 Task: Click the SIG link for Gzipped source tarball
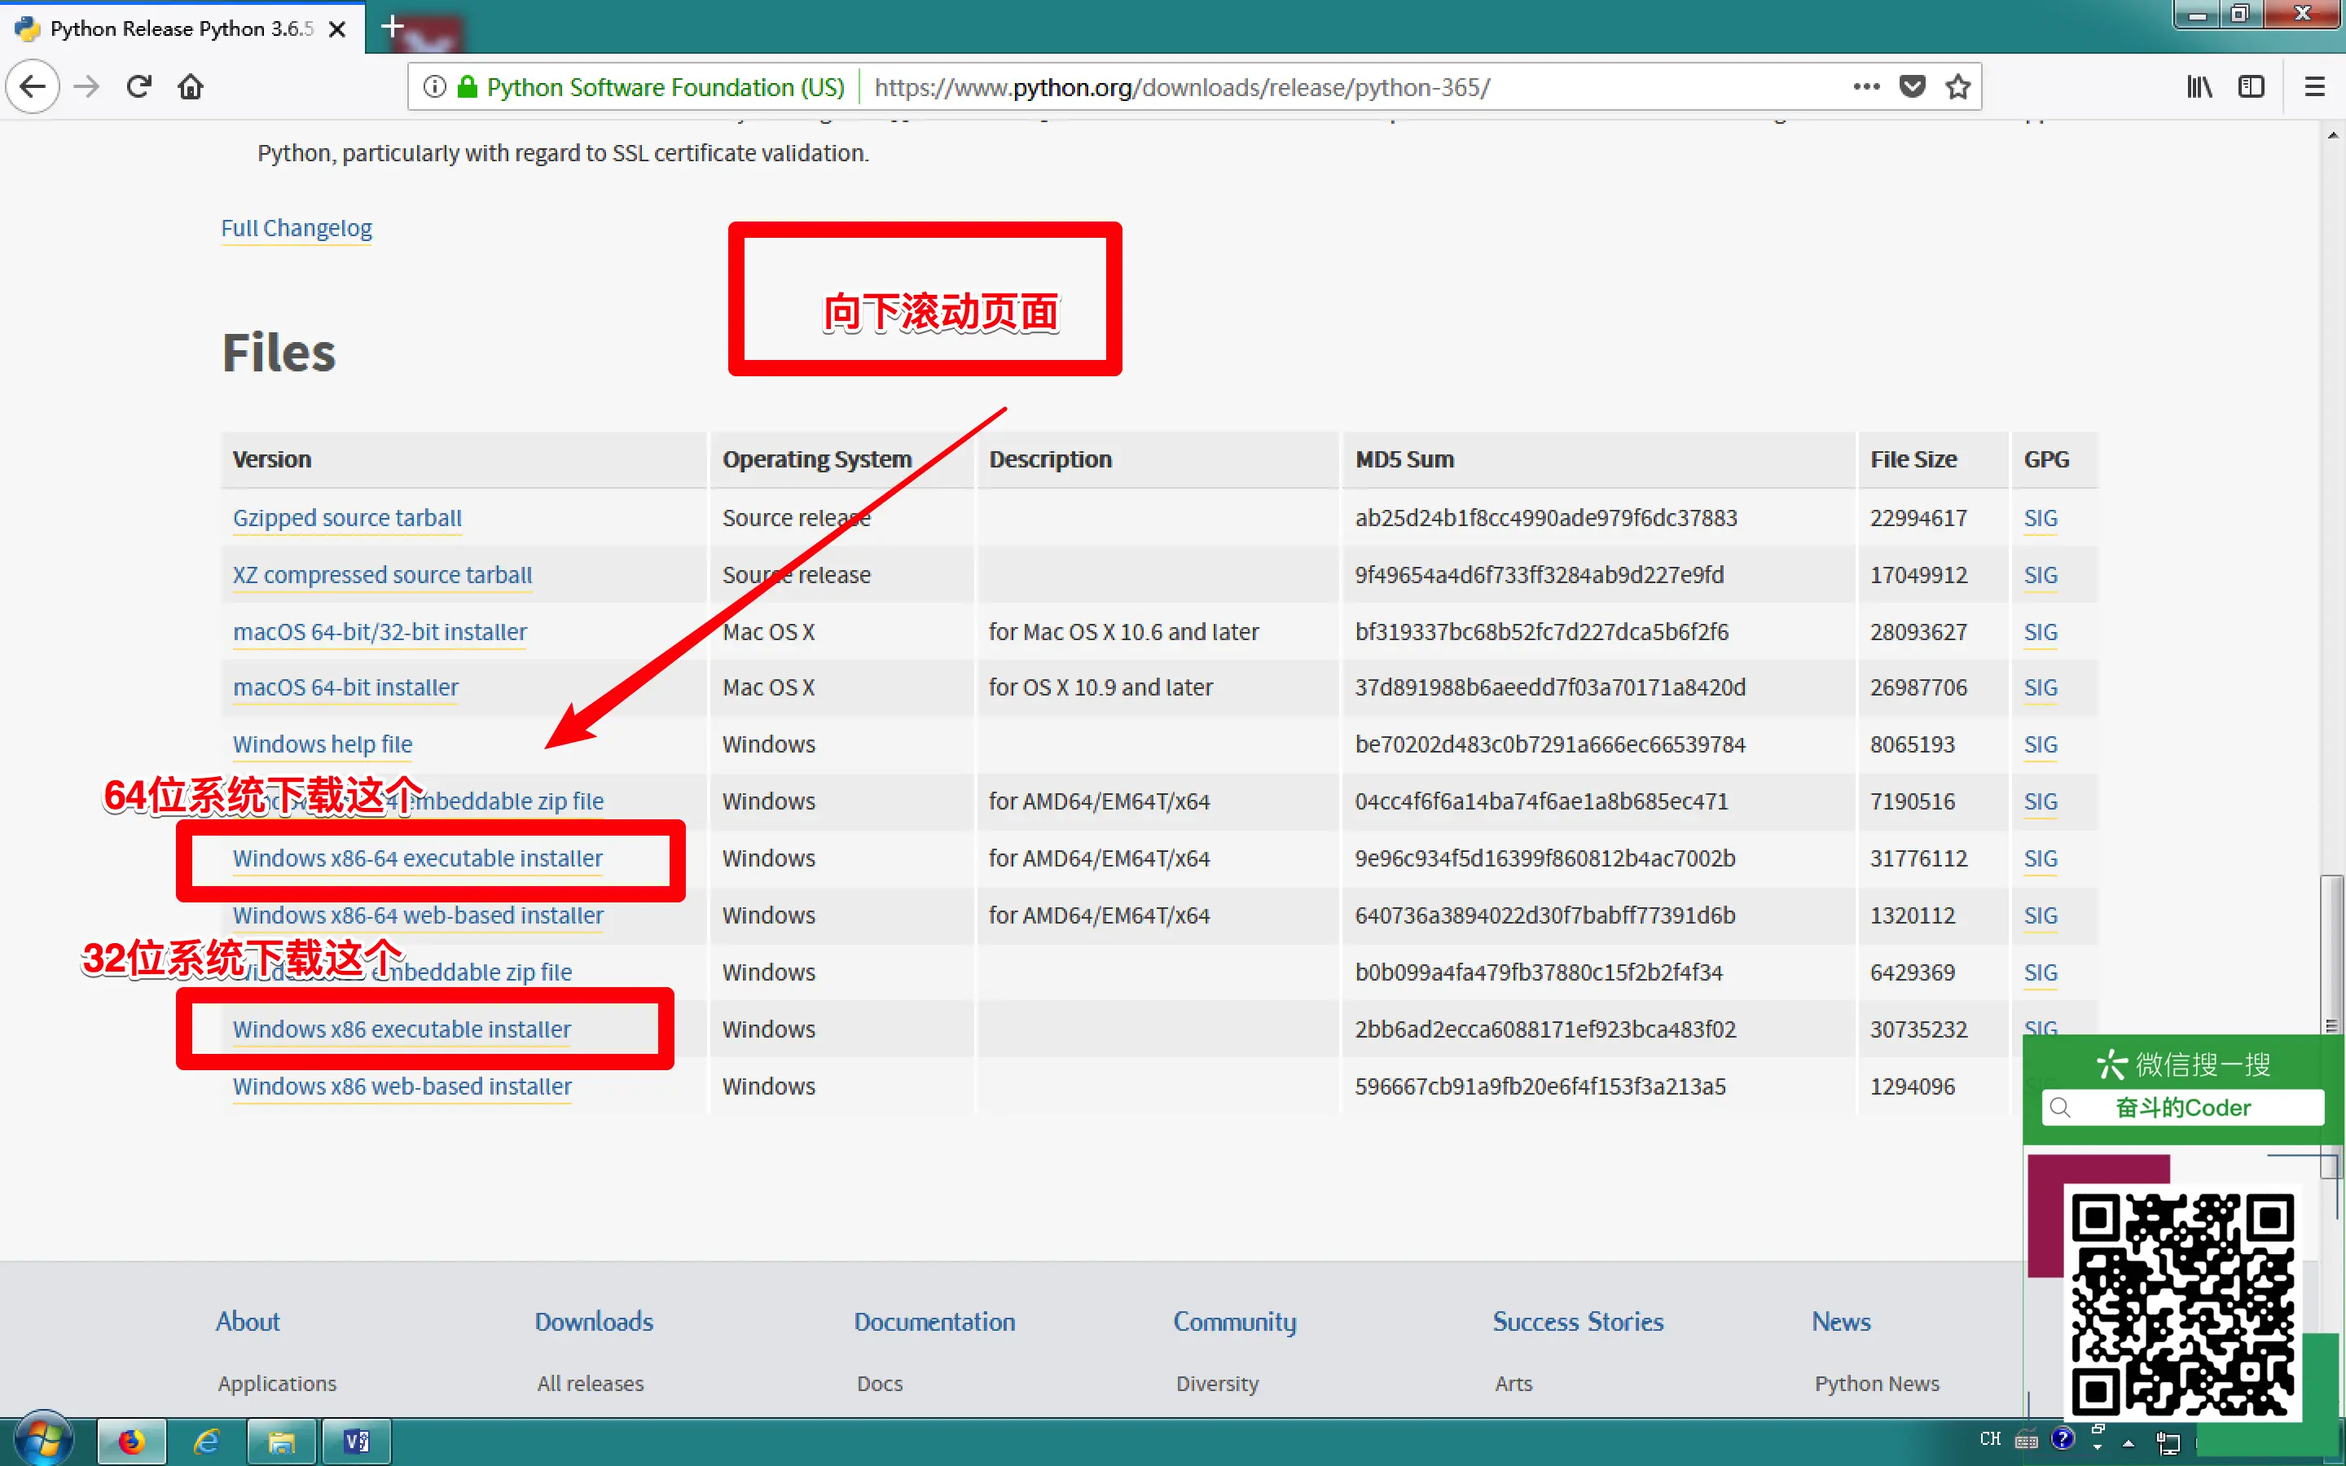pos(2040,518)
